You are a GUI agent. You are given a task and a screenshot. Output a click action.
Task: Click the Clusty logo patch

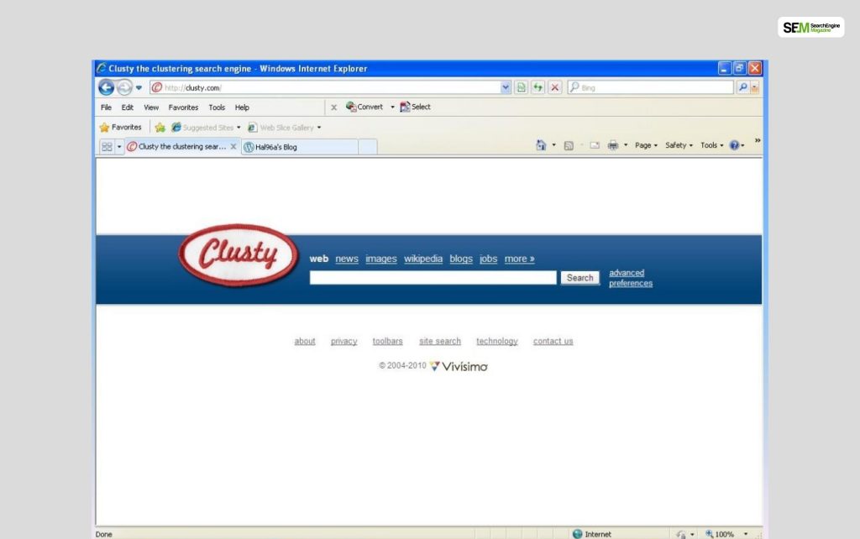(238, 255)
